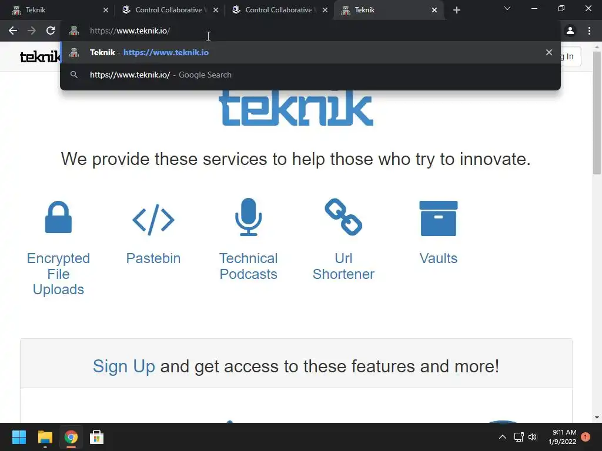Open the notification badge in the tray
The image size is (602, 451).
586,437
